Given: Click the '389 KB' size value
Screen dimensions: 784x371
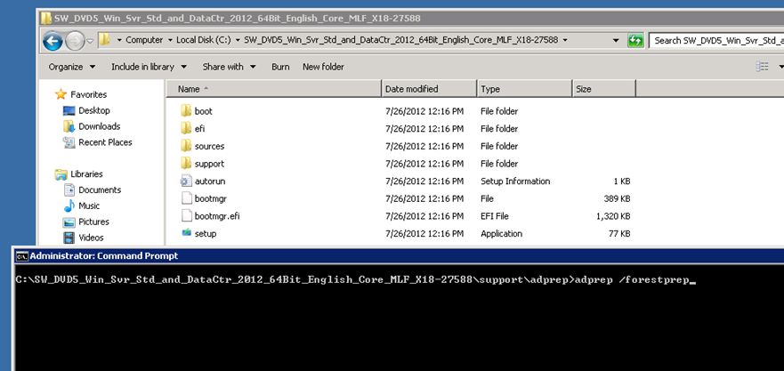Looking at the screenshot, I should 617,198.
